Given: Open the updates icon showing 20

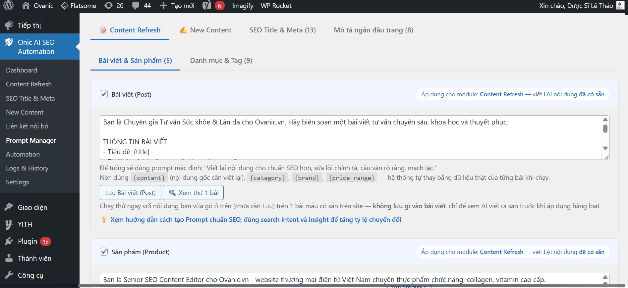Looking at the screenshot, I should pyautogui.click(x=108, y=6).
